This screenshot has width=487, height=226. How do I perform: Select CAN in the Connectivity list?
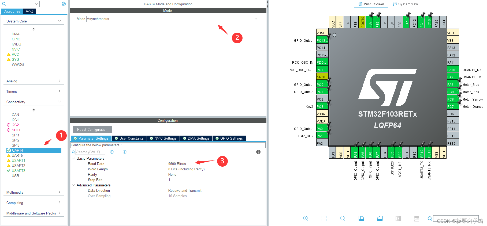pyautogui.click(x=15, y=115)
